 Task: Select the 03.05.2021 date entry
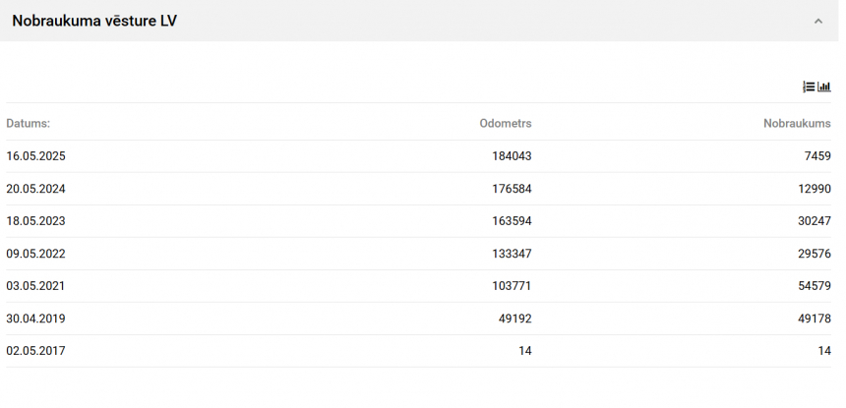(x=36, y=286)
